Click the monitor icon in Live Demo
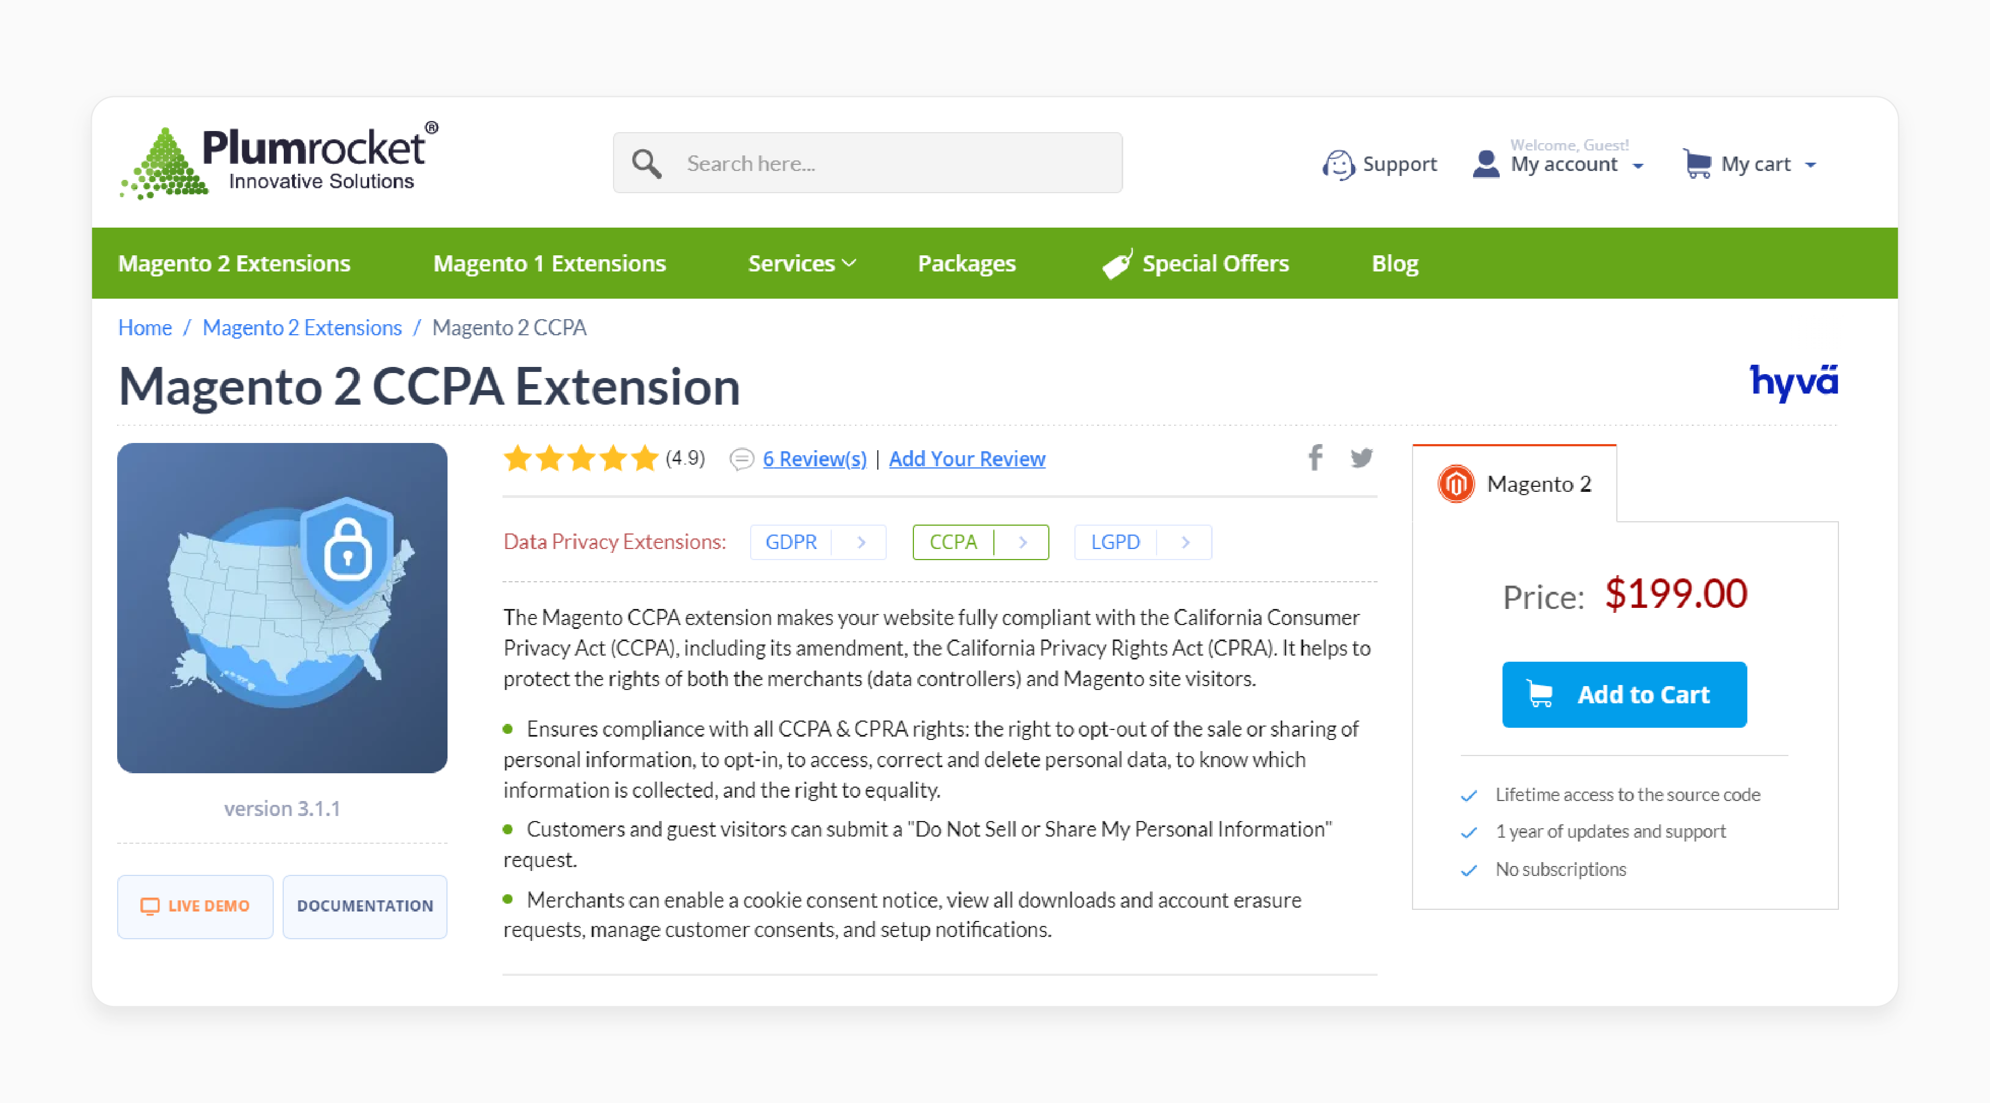Image resolution: width=1990 pixels, height=1103 pixels. (x=150, y=906)
